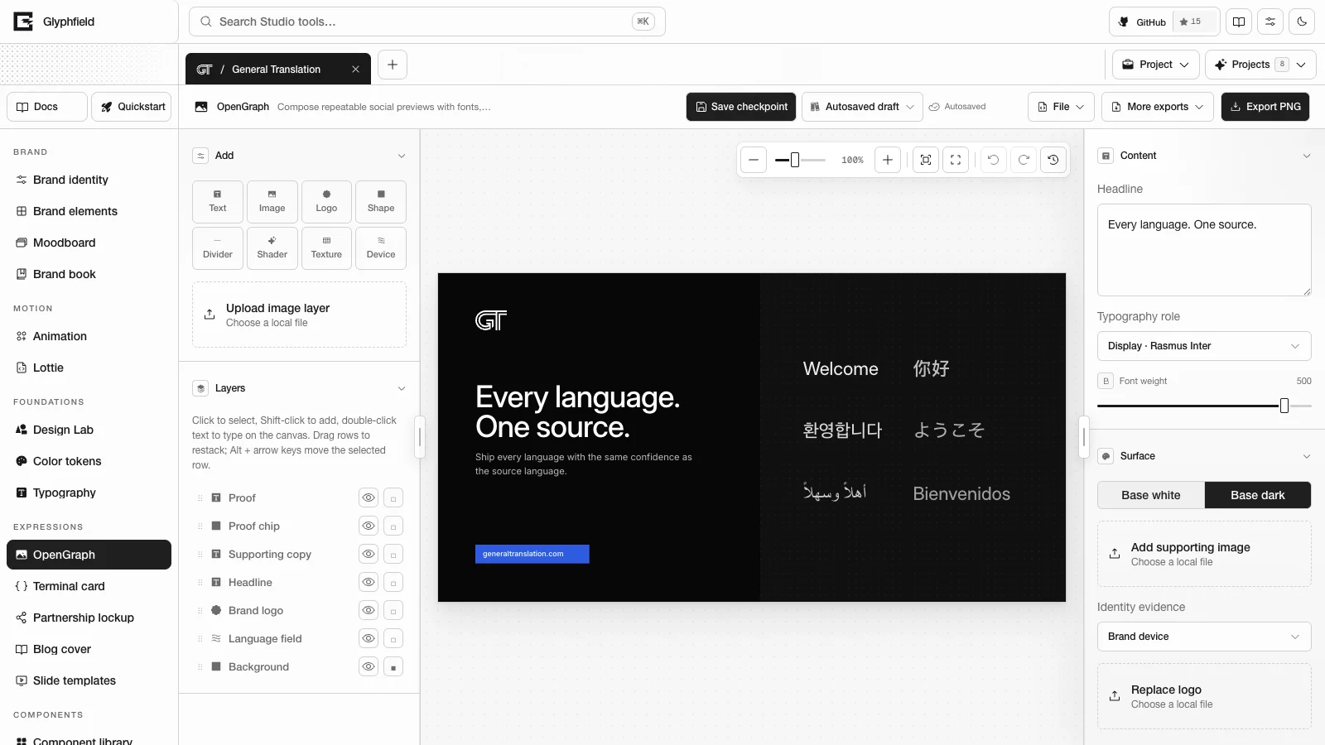Click the Font weight slider
The height and width of the screenshot is (745, 1325).
(x=1204, y=406)
